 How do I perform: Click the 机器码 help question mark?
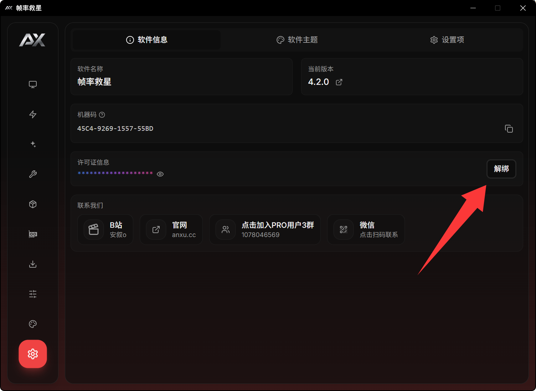(x=102, y=115)
